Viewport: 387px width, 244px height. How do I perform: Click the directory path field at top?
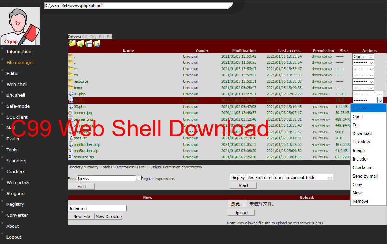click(x=138, y=5)
